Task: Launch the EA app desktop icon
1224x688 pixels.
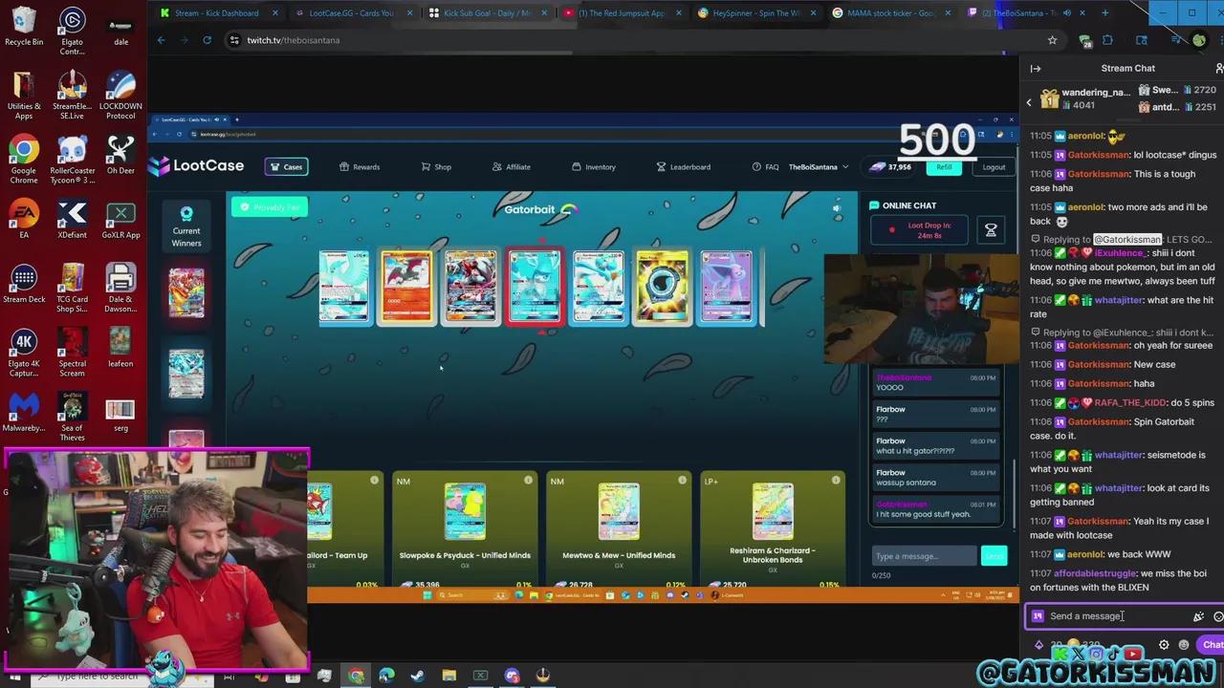Action: pos(24,220)
